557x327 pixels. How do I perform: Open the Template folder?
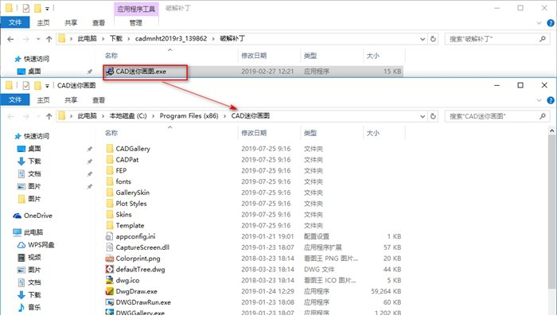[x=130, y=226]
